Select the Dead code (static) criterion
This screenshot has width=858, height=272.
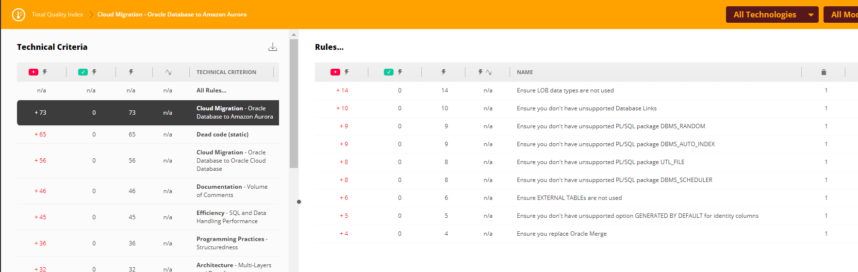point(222,135)
